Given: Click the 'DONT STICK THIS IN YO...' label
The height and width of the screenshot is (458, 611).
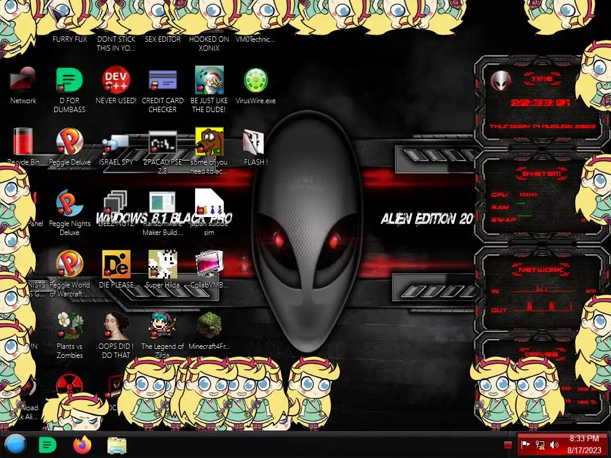Looking at the screenshot, I should click(116, 44).
